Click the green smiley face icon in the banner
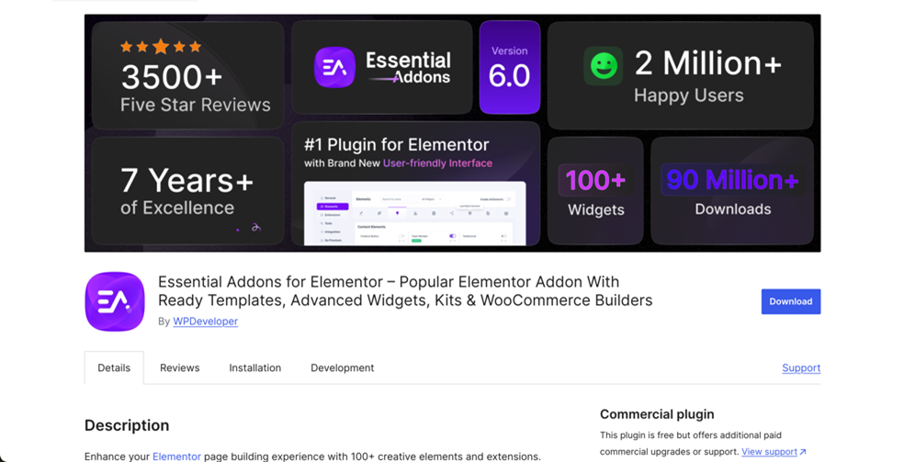 (603, 66)
